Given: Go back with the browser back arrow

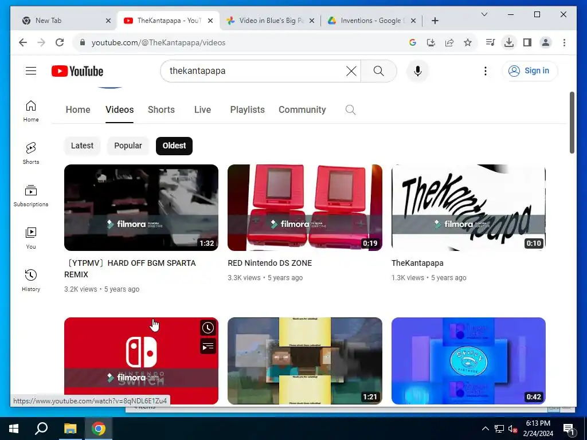Looking at the screenshot, I should coord(23,42).
